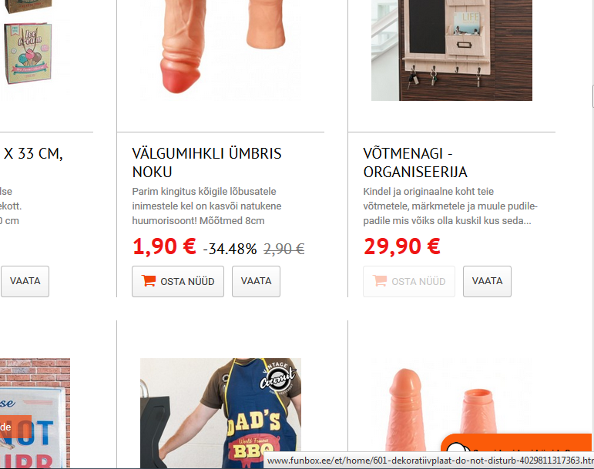Click the cart icon in active OSTA NÜÜD button

click(x=149, y=280)
